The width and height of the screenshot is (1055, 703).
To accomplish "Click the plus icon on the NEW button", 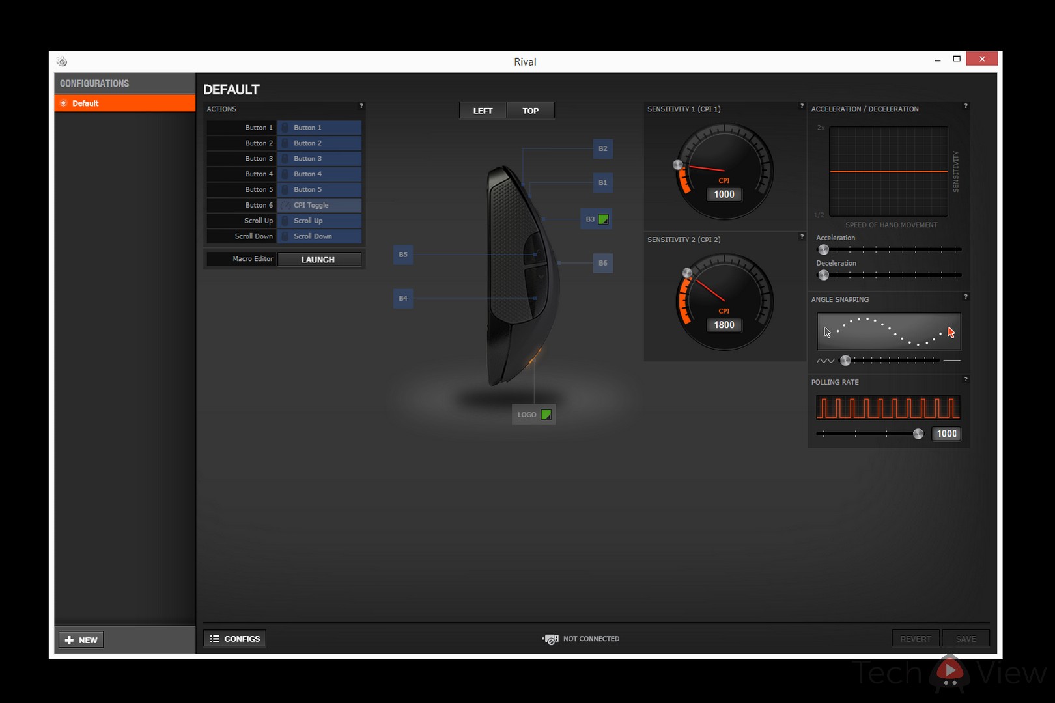I will pos(69,640).
